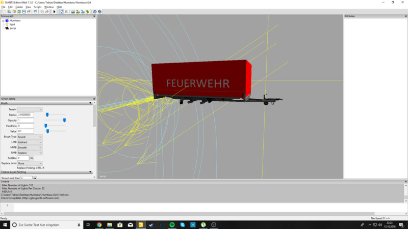
Task: Click the Radius slider handle
Action: coord(47,114)
